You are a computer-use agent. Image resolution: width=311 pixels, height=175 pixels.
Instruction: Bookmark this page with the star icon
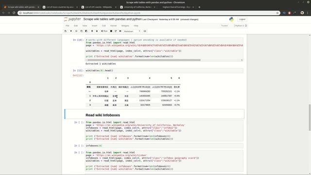[x=277, y=13]
